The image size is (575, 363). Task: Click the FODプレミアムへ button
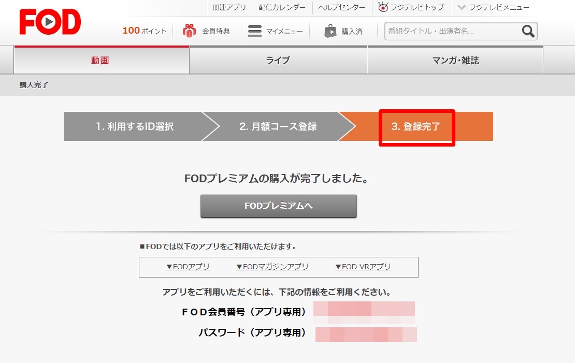[279, 206]
